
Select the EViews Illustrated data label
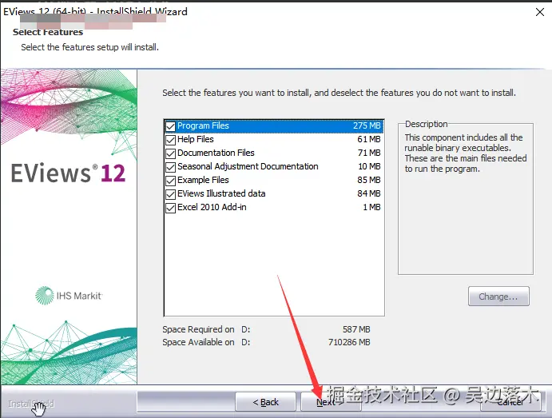point(221,193)
